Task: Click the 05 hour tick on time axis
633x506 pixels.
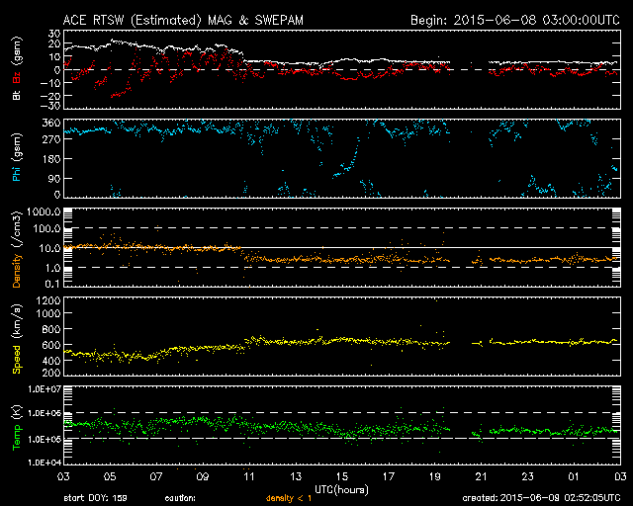Action: coord(111,476)
